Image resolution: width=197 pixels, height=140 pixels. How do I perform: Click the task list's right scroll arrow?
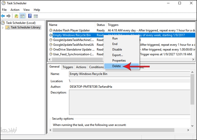[193, 59]
